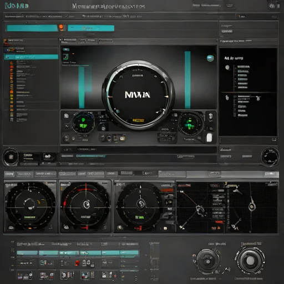Click the large central NMVIA dial
Viewport: 284px width, 284px height.
pos(138,95)
